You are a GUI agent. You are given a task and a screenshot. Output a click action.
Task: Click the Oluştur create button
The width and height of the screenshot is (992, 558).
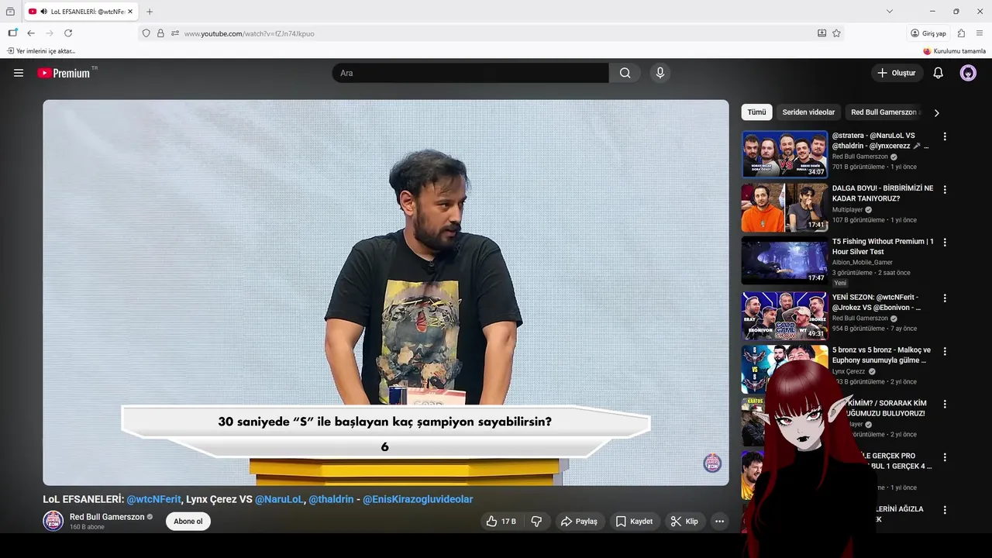[896, 73]
